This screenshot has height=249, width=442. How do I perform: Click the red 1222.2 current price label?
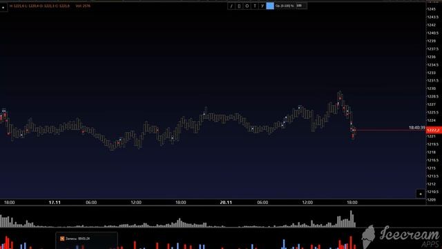click(434, 130)
